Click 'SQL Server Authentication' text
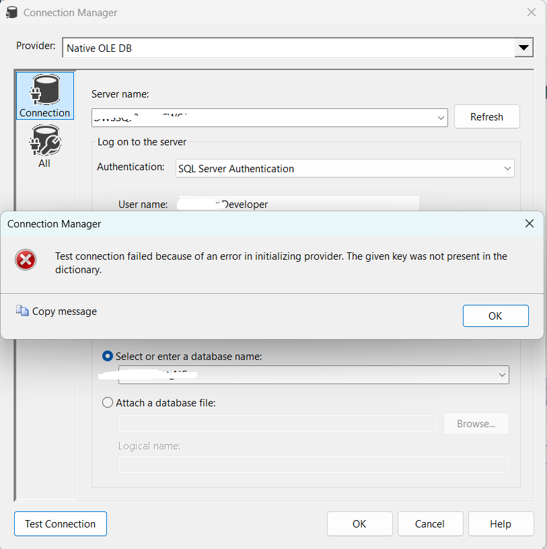 236,169
